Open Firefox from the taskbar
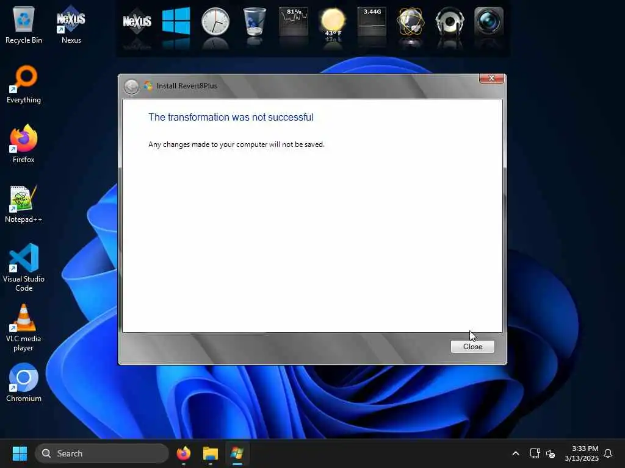The image size is (625, 468). point(183,453)
